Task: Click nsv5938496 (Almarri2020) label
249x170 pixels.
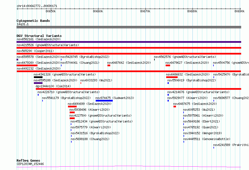Action: point(90,110)
